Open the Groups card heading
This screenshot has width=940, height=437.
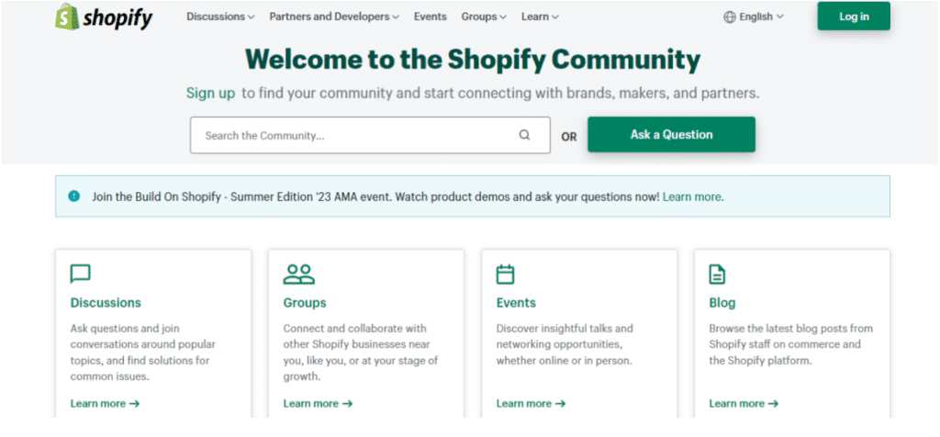(305, 303)
